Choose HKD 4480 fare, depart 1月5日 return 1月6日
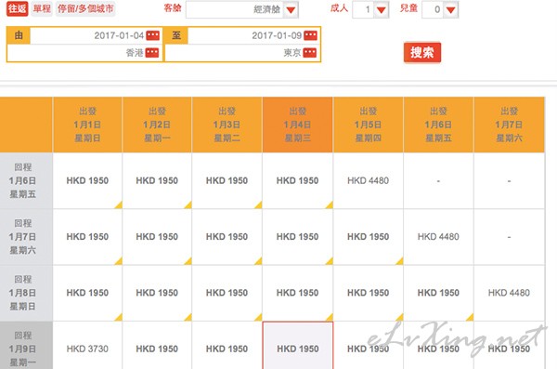Screen dimensions: 557x369 pyautogui.click(x=369, y=180)
